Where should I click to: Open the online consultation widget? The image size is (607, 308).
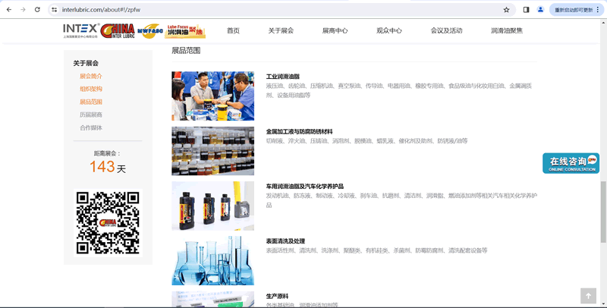571,163
